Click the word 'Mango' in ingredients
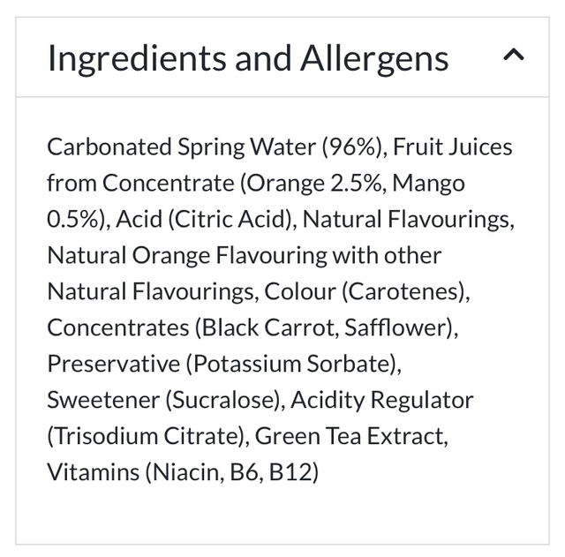565x557 pixels. tap(428, 183)
